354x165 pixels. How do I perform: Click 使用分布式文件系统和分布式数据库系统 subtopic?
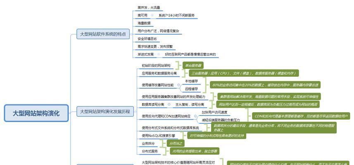(170, 128)
